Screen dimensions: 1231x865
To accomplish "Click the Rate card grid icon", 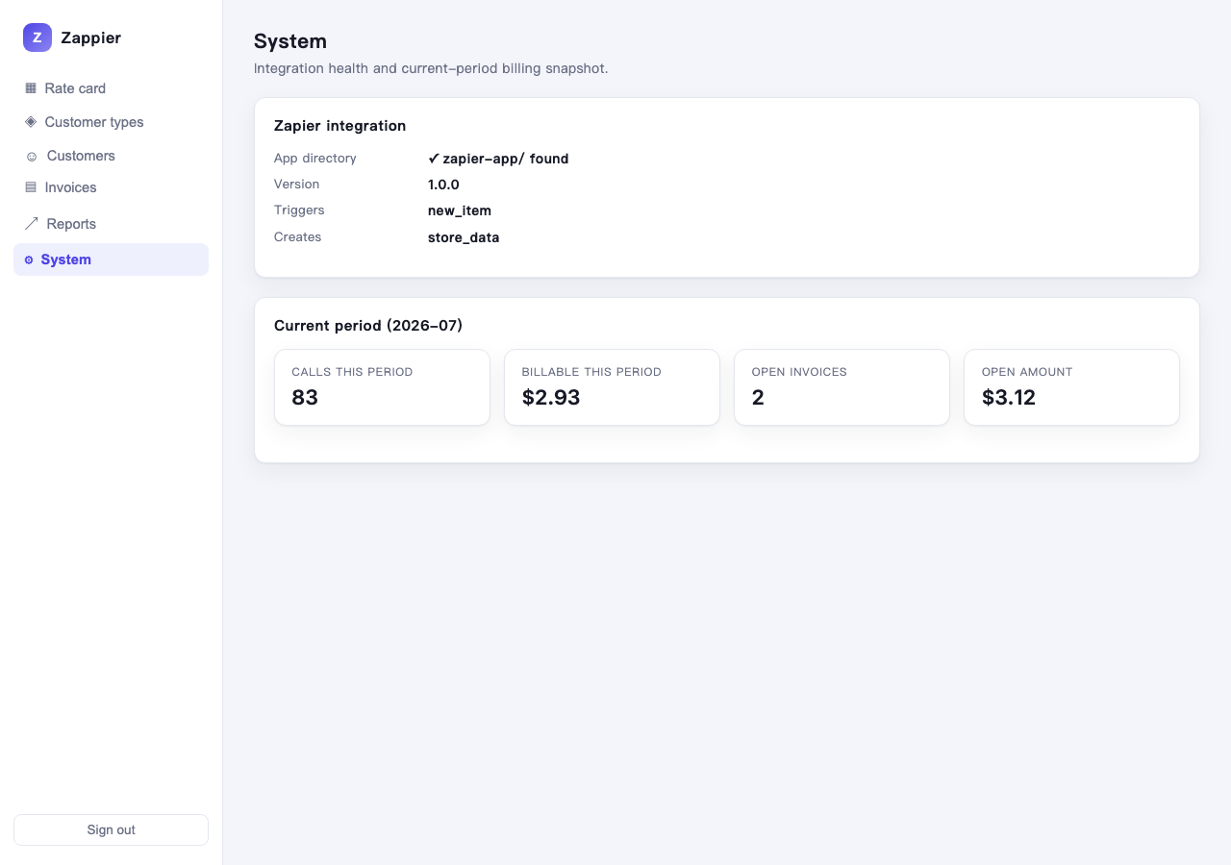I will (31, 87).
